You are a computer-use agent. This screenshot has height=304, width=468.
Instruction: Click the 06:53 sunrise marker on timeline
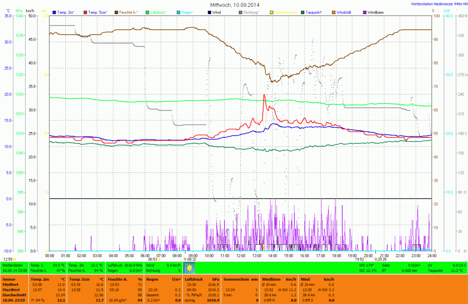(x=154, y=259)
